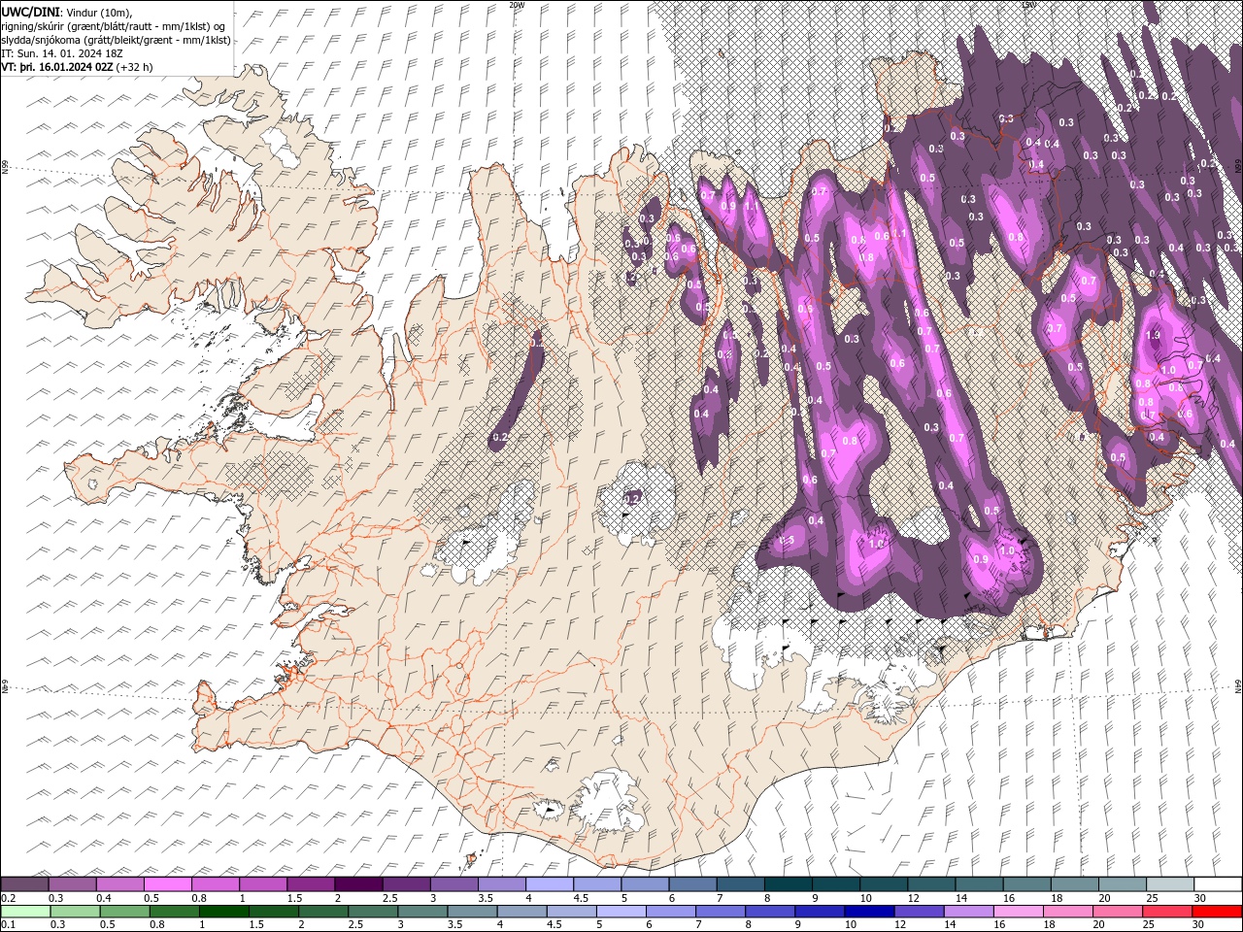Pick the lower legend light pink swatch at 16
This screenshot has width=1243, height=932.
point(1017,912)
